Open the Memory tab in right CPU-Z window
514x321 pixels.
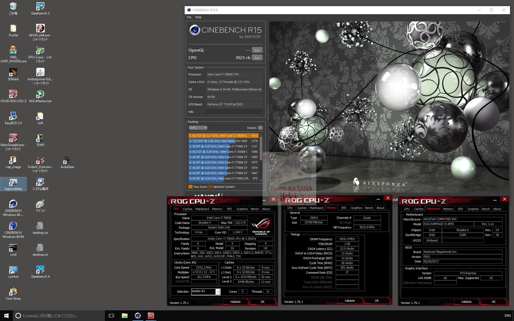pos(448,209)
